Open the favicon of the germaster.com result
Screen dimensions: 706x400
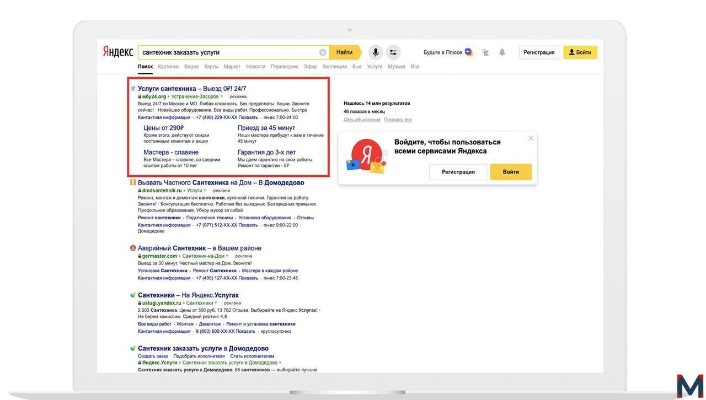click(x=133, y=248)
